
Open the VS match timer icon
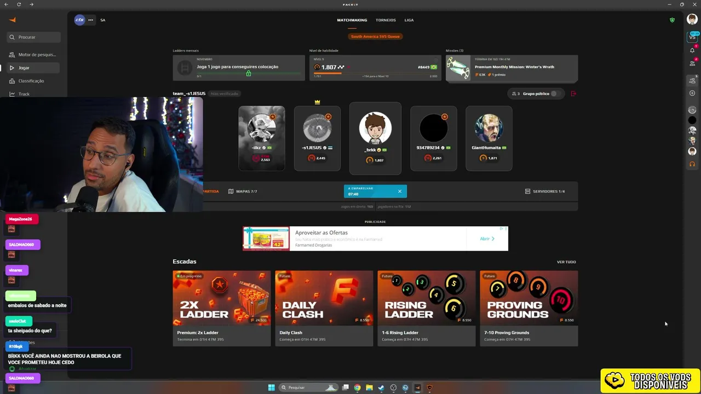[692, 36]
